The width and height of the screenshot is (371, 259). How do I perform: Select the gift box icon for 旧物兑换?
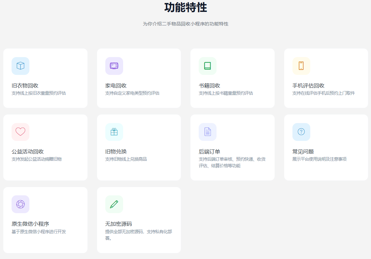tap(114, 132)
